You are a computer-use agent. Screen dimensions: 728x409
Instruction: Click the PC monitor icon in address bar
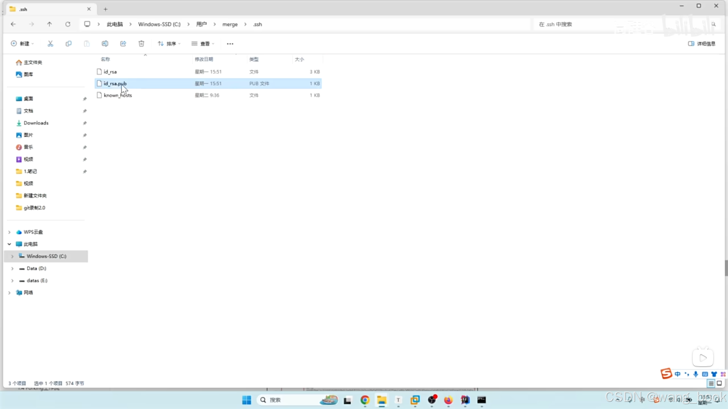(87, 24)
